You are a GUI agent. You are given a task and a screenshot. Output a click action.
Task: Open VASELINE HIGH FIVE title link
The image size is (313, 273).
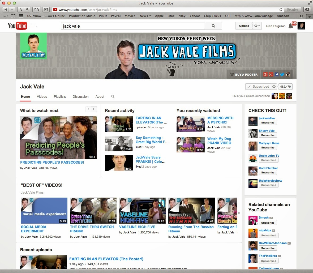pyautogui.click(x=137, y=227)
